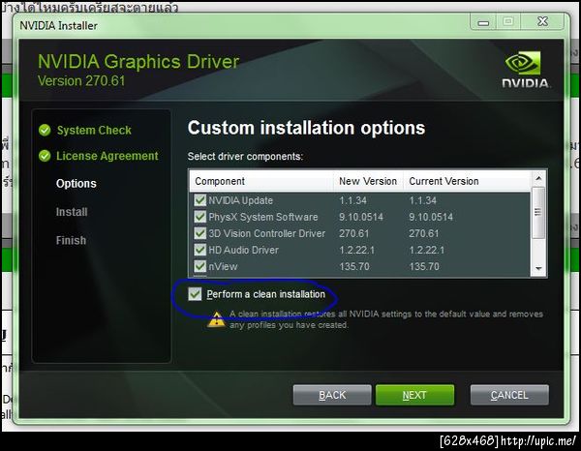Click the New Version column header
The image size is (581, 451).
[368, 181]
